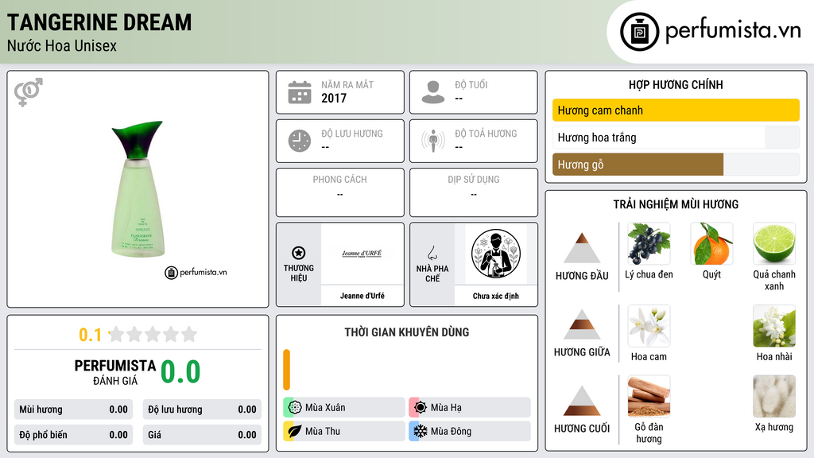Click the Tangerine Dream perfume bottle image
Image resolution: width=814 pixels, height=458 pixels.
click(x=138, y=188)
